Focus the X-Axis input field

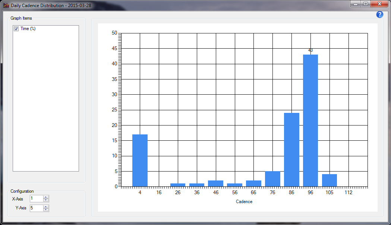(x=36, y=199)
